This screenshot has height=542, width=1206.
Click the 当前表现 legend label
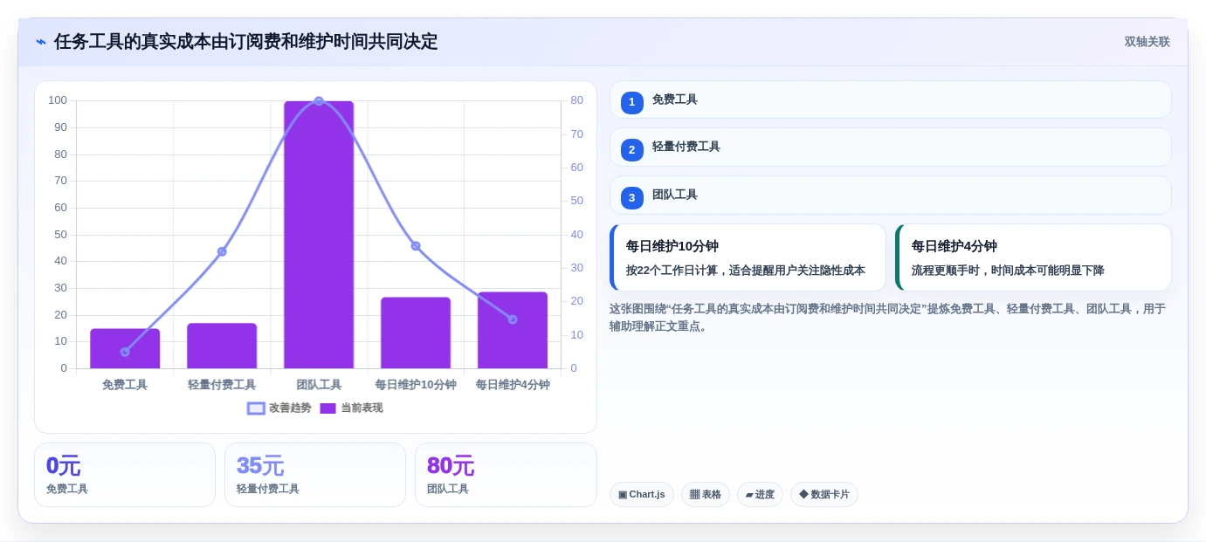point(362,408)
